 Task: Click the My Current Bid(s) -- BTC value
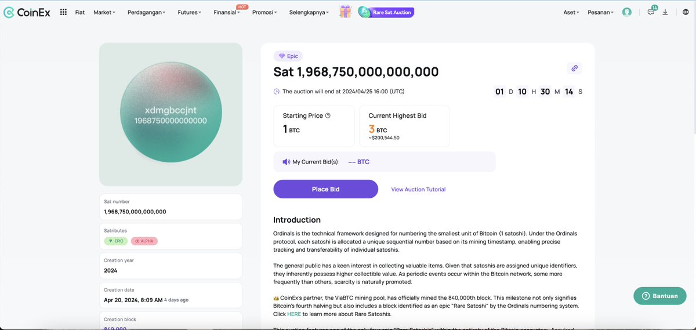pos(358,162)
